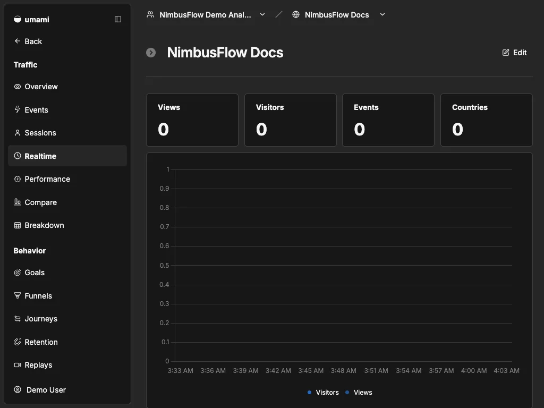Click the 0.9 y-axis label
544x408 pixels.
coord(165,189)
